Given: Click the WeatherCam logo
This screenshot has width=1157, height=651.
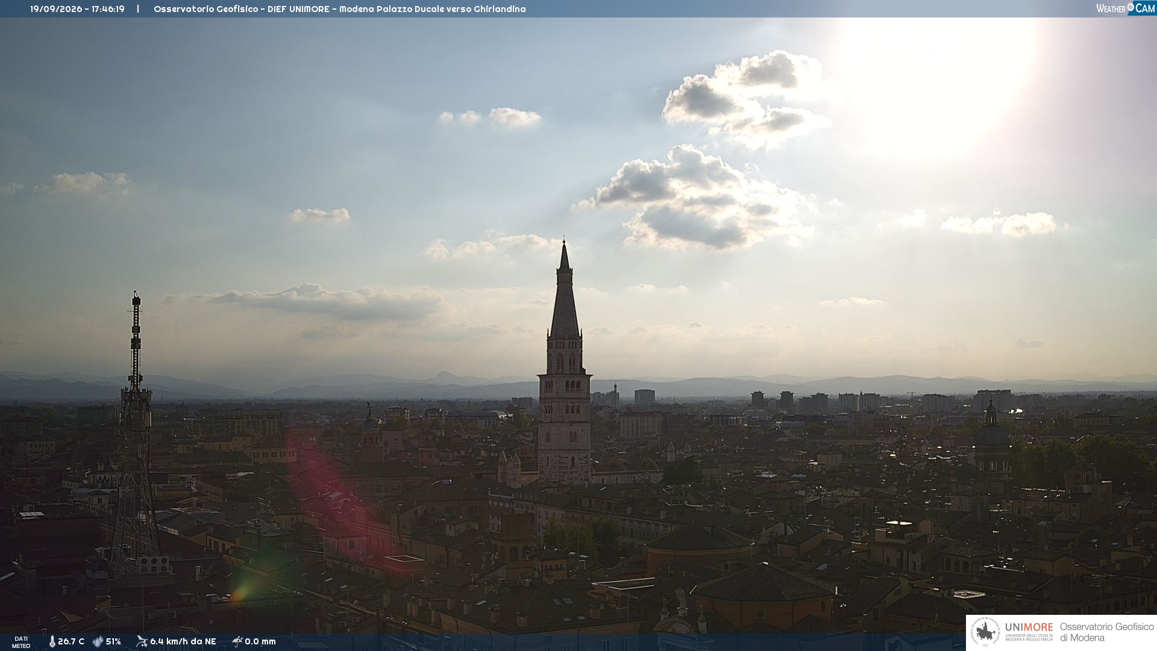Looking at the screenshot, I should point(1126,8).
